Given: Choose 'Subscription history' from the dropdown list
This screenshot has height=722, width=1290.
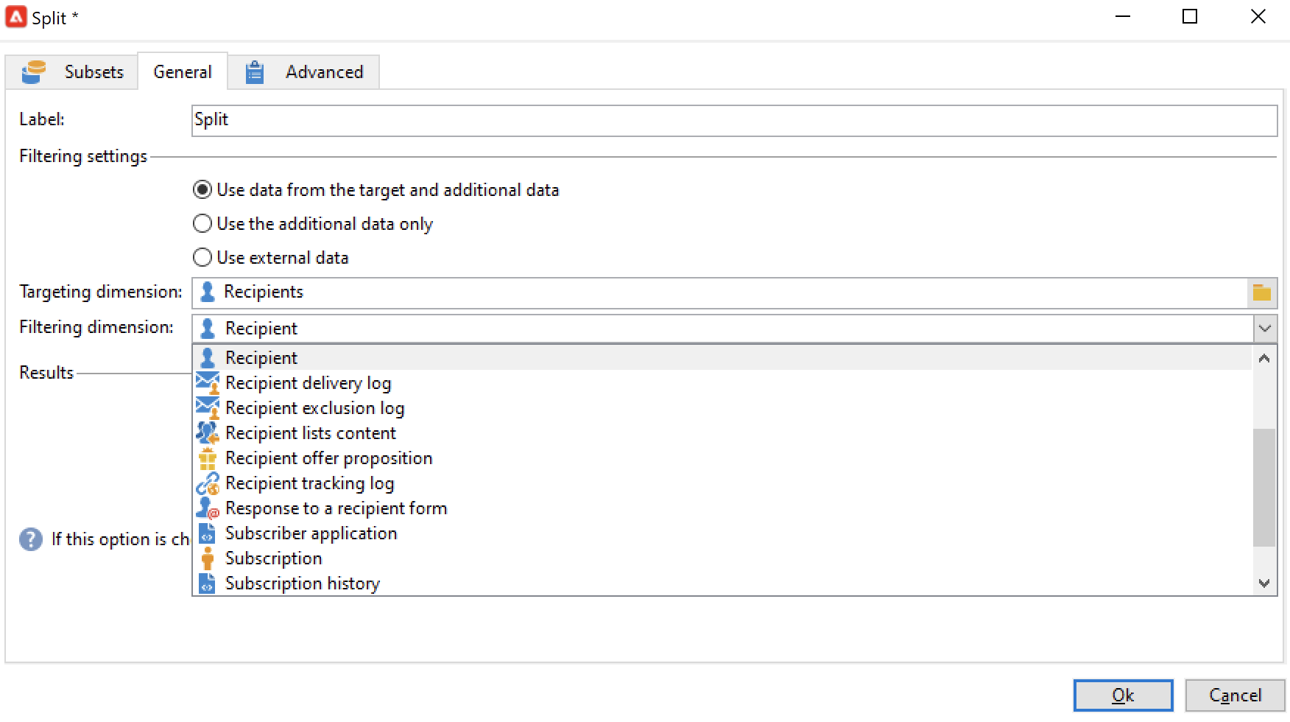Looking at the screenshot, I should coord(302,583).
